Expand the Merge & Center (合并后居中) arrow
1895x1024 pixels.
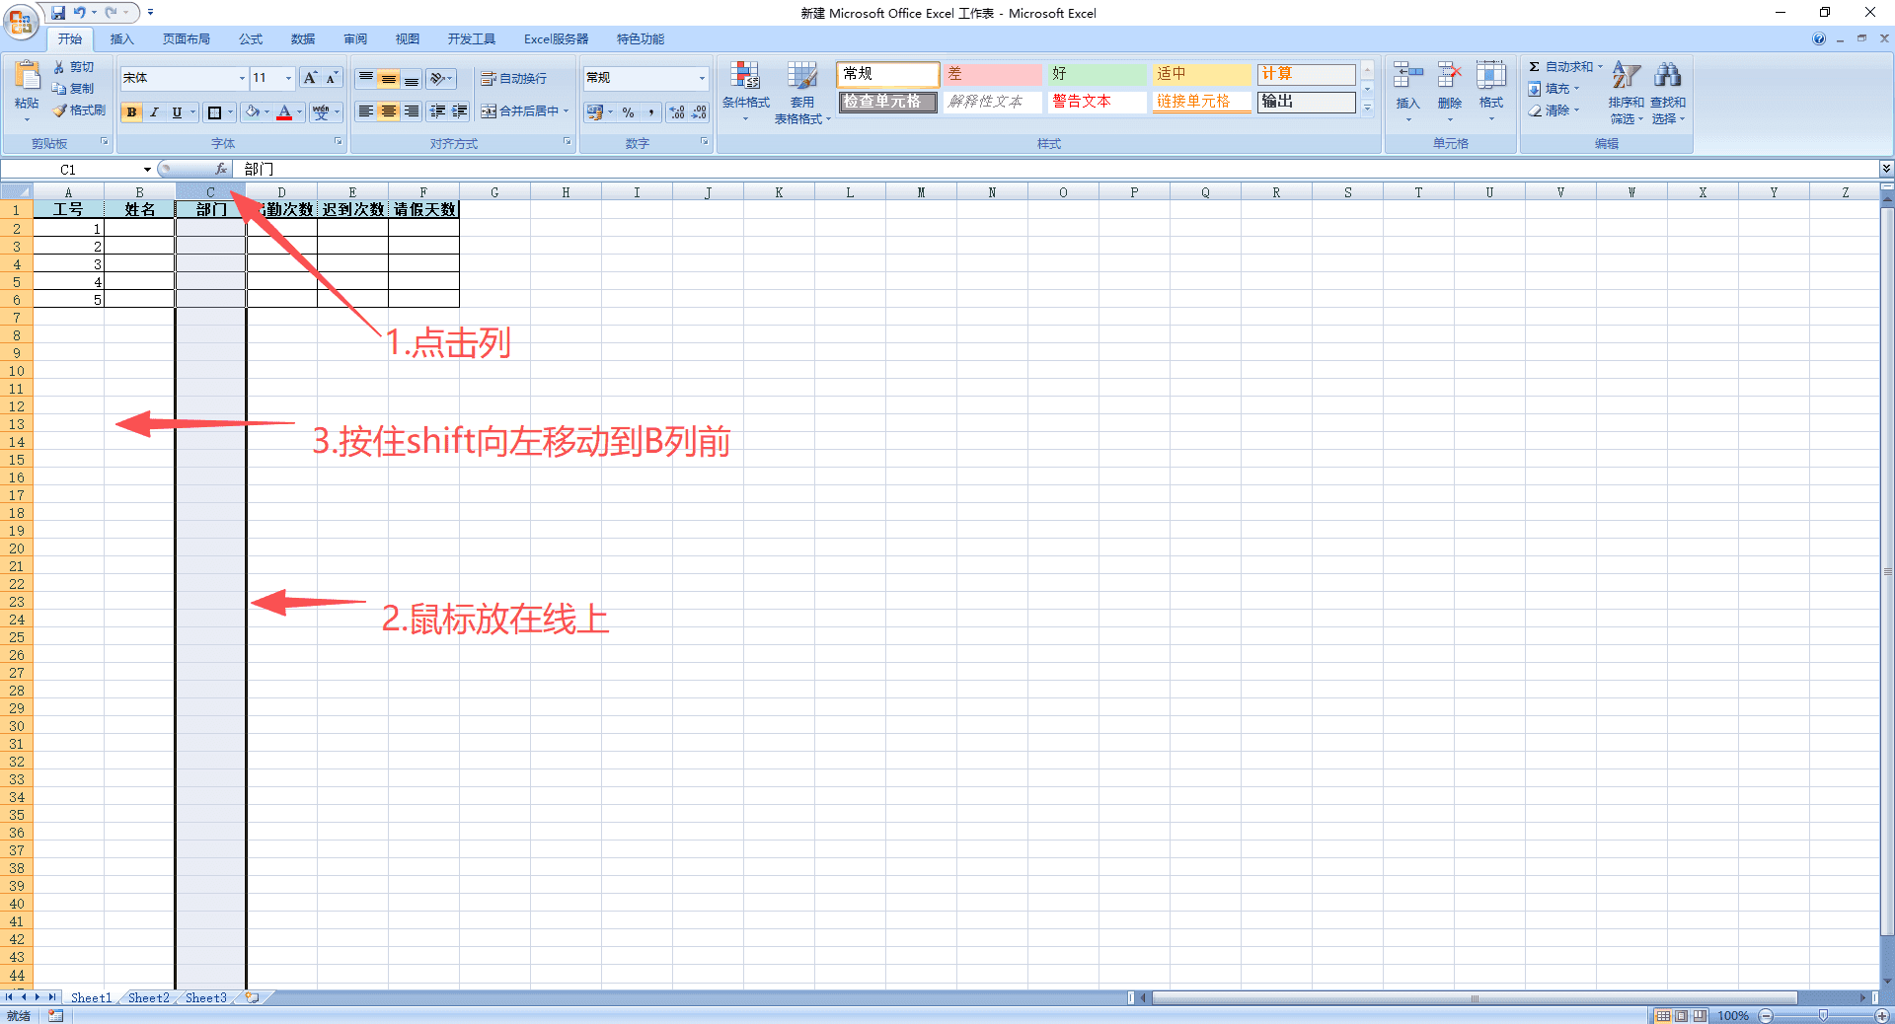click(567, 111)
